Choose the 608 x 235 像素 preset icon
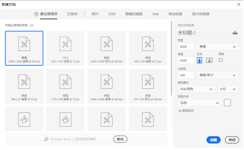 (148, 44)
